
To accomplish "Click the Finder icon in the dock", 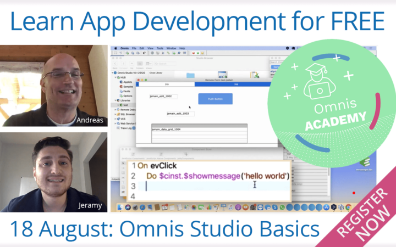I will coord(119,207).
